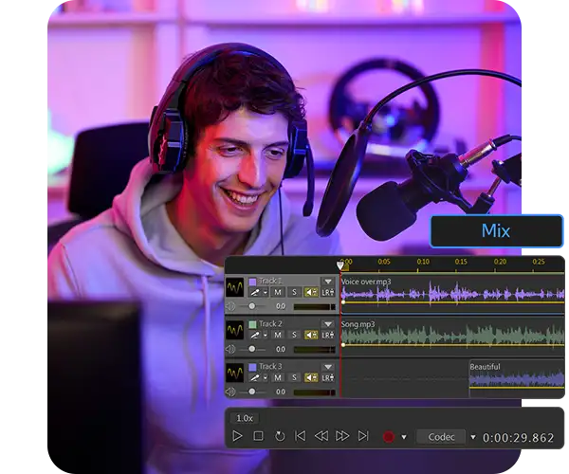Open Track 1 record input dropdown

point(266,292)
